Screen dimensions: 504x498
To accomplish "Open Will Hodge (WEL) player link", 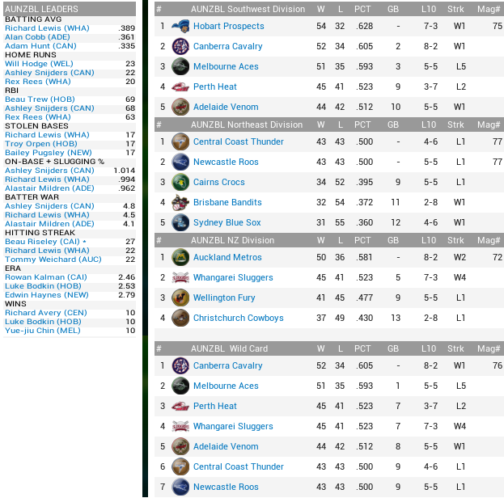I will (x=39, y=64).
